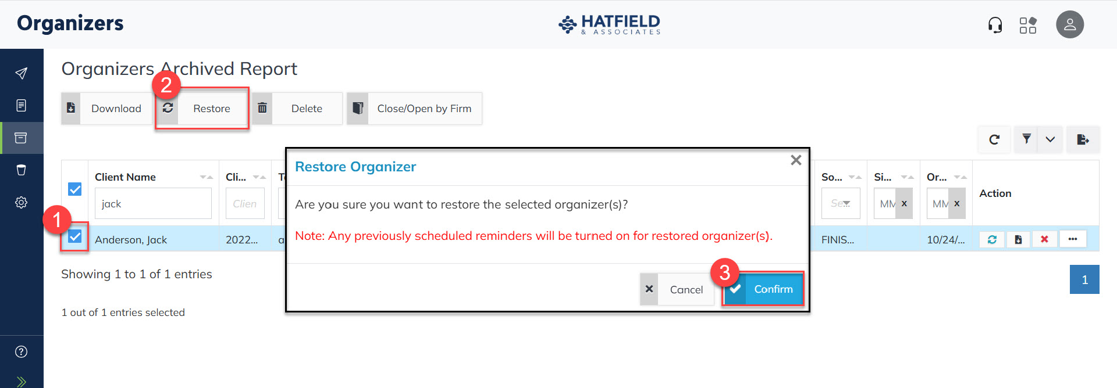Image resolution: width=1117 pixels, height=388 pixels.
Task: Click the Restore toolbar button
Action: (x=202, y=109)
